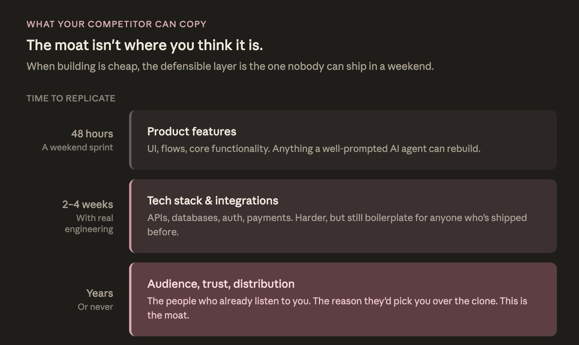Click the 'Or never' subtitle
The width and height of the screenshot is (579, 345).
[95, 307]
